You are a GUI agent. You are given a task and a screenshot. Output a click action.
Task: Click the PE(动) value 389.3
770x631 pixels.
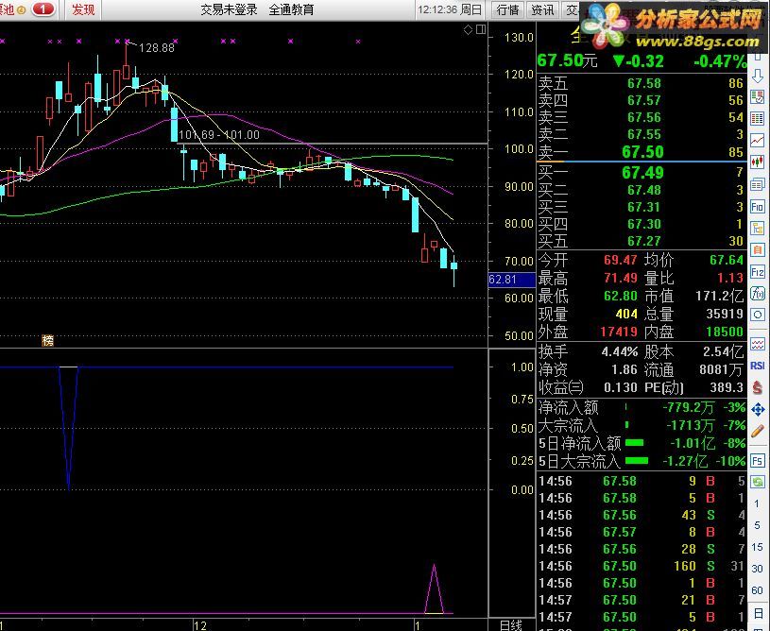coord(727,387)
